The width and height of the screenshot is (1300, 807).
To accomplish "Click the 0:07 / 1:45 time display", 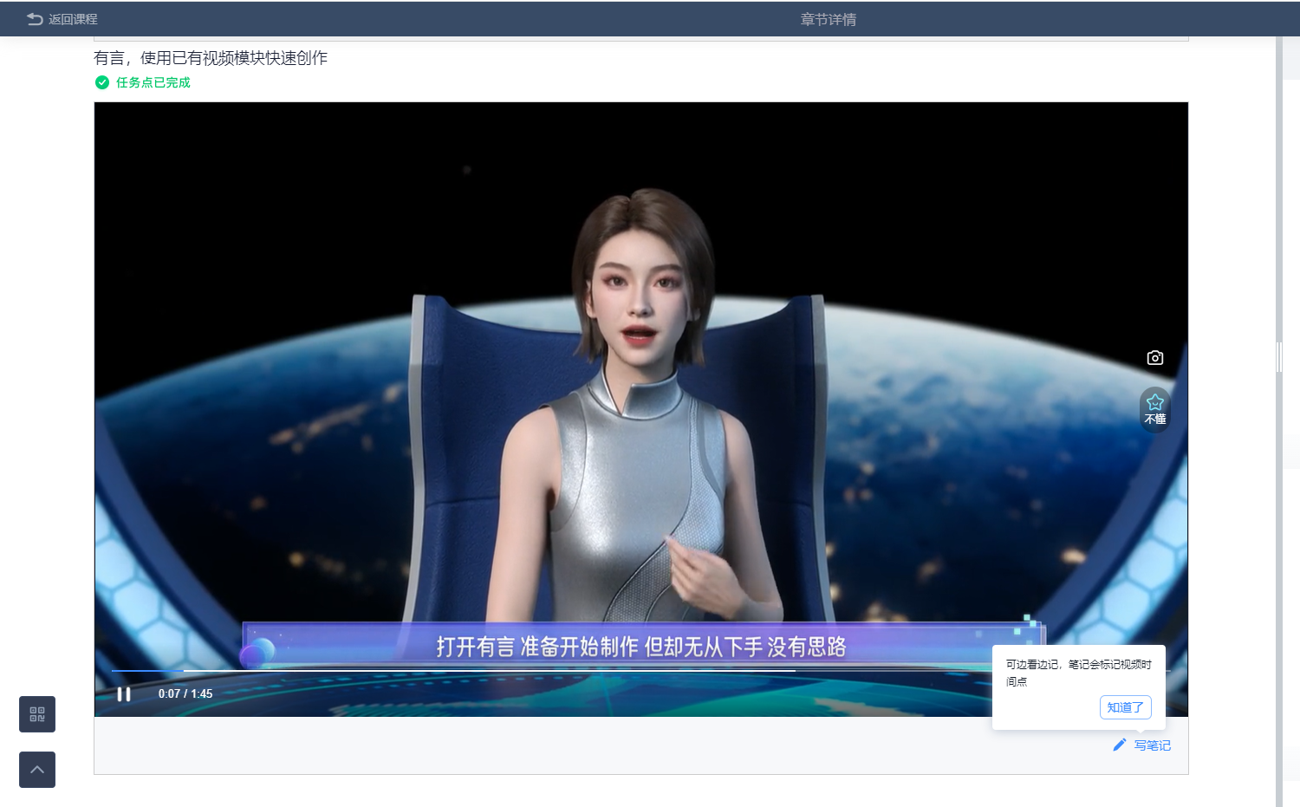I will pos(185,693).
